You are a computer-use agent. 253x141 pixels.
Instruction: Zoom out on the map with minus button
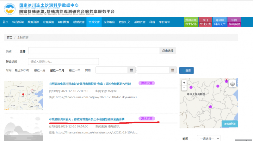point(184,88)
